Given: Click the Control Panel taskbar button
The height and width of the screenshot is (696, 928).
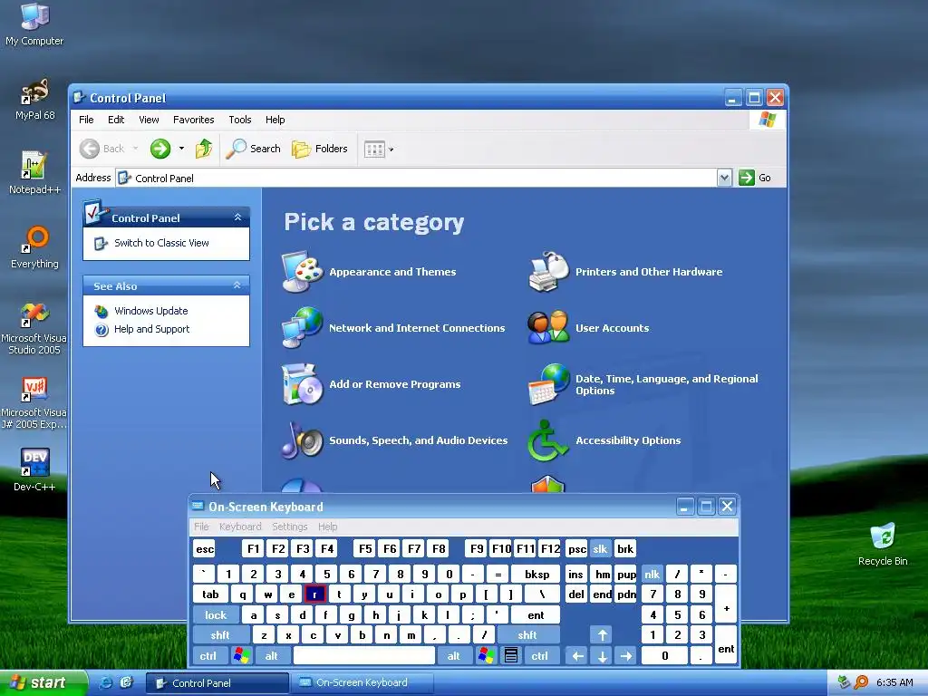Looking at the screenshot, I should point(217,683).
